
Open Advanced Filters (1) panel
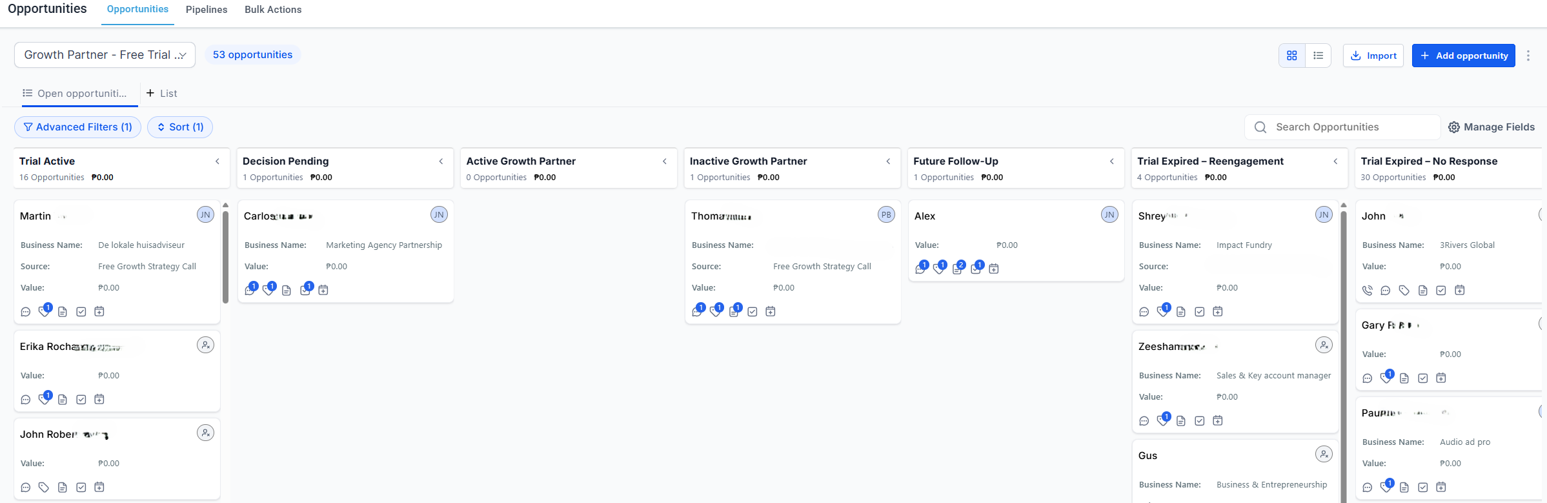[x=77, y=127]
